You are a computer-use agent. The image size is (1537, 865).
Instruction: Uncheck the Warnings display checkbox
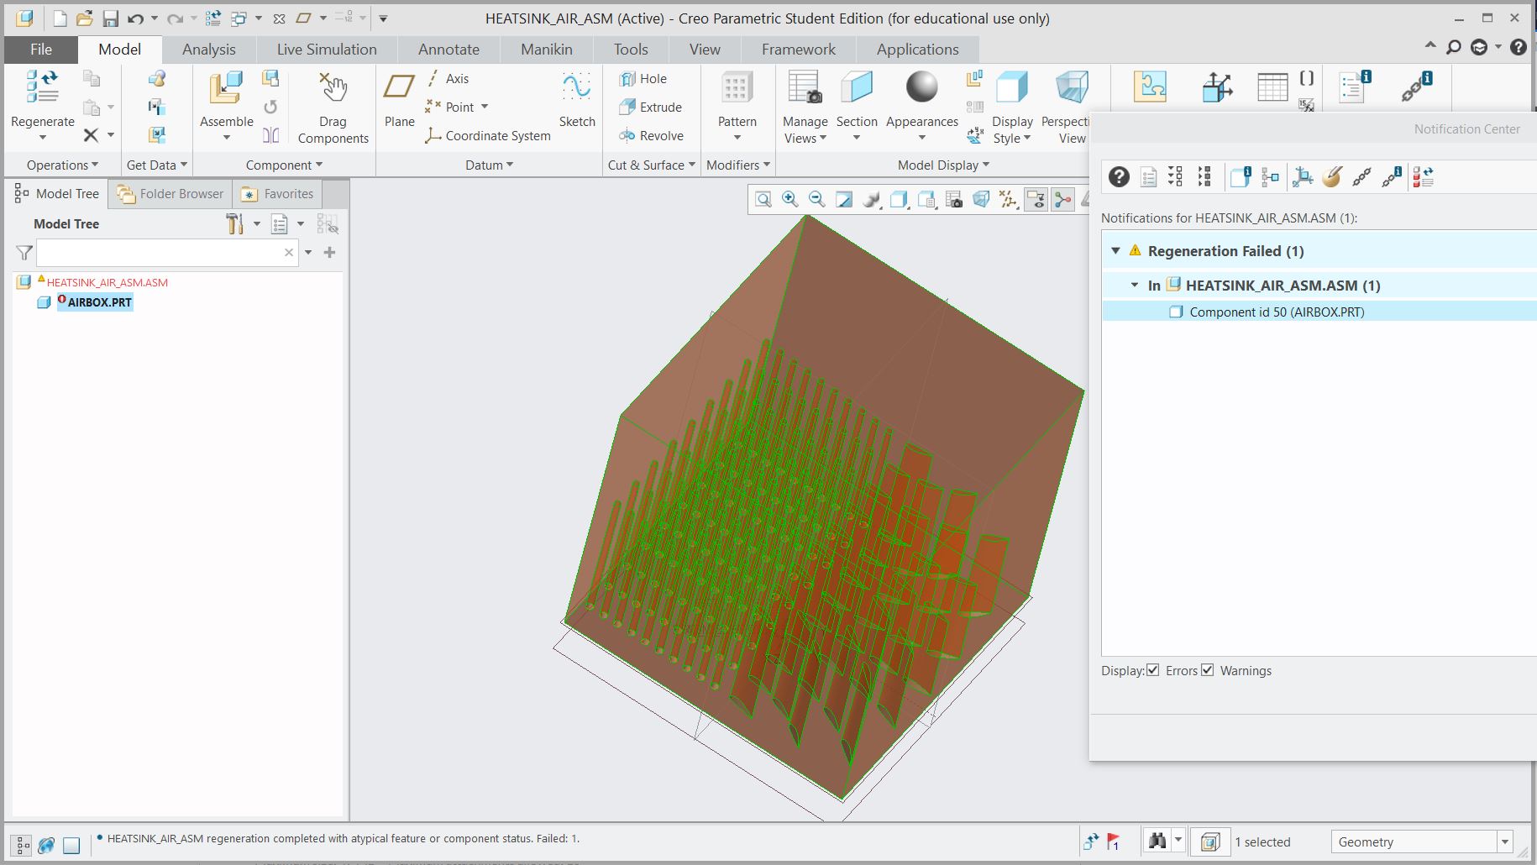(x=1208, y=670)
